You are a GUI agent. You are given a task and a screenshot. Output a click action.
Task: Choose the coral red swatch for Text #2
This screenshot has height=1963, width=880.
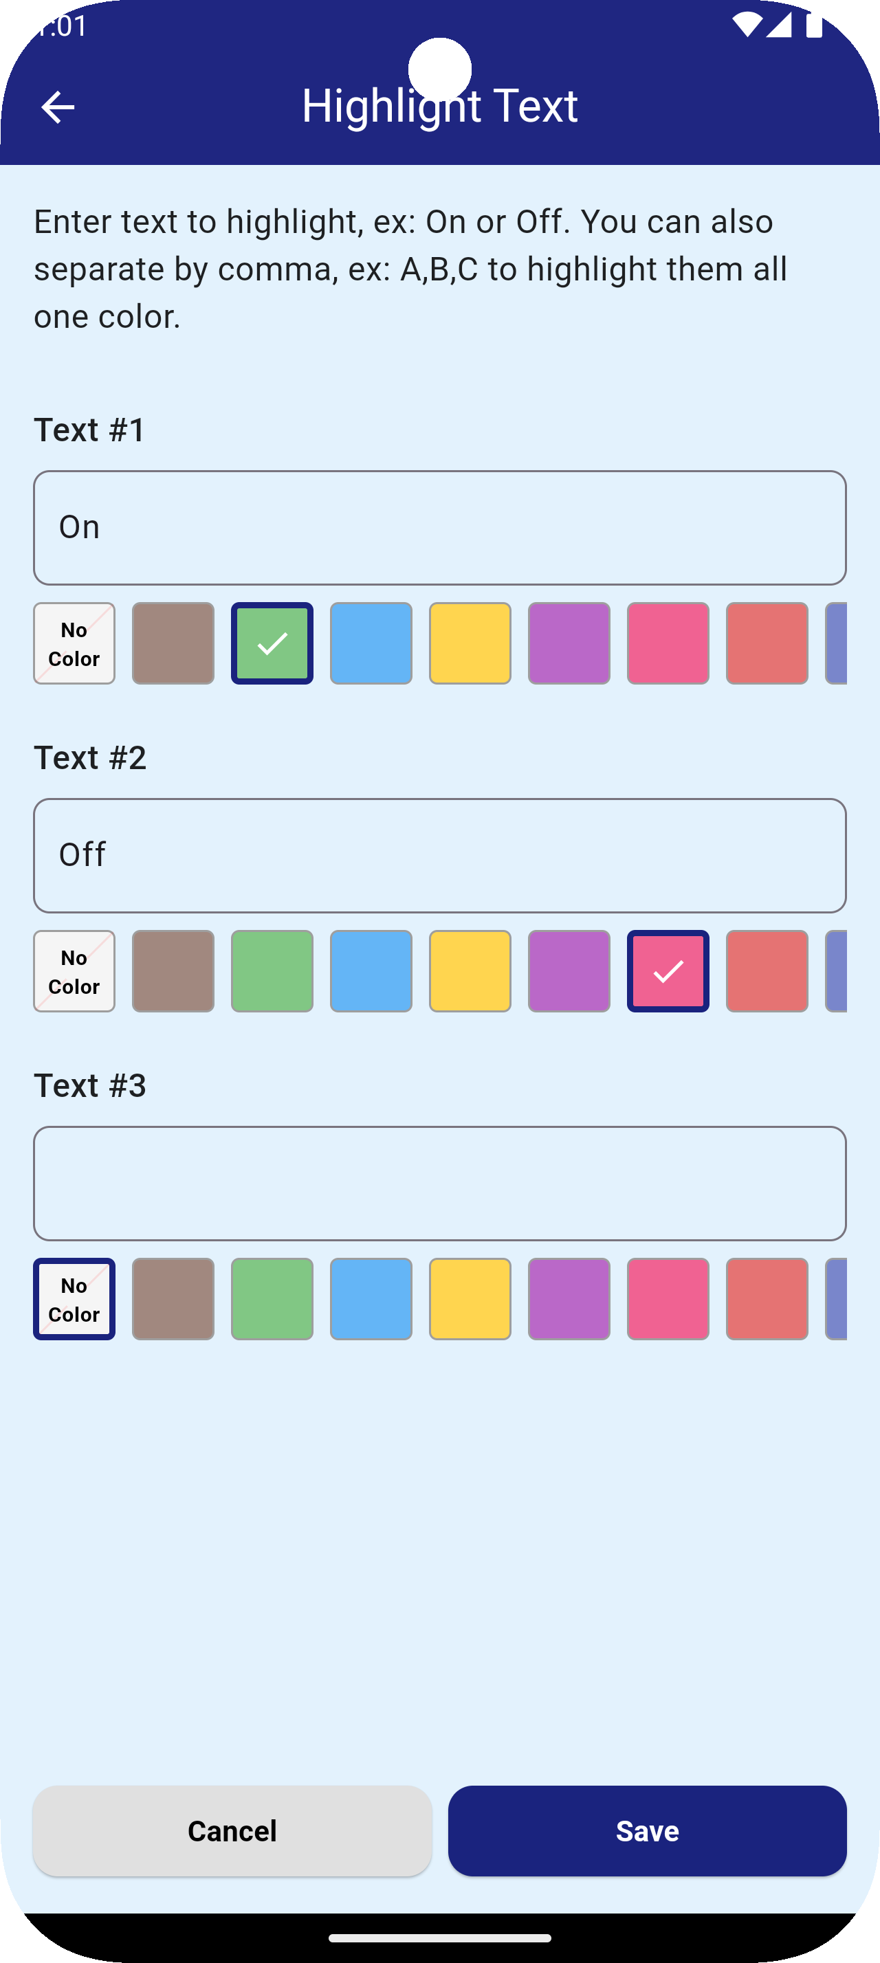click(x=767, y=971)
